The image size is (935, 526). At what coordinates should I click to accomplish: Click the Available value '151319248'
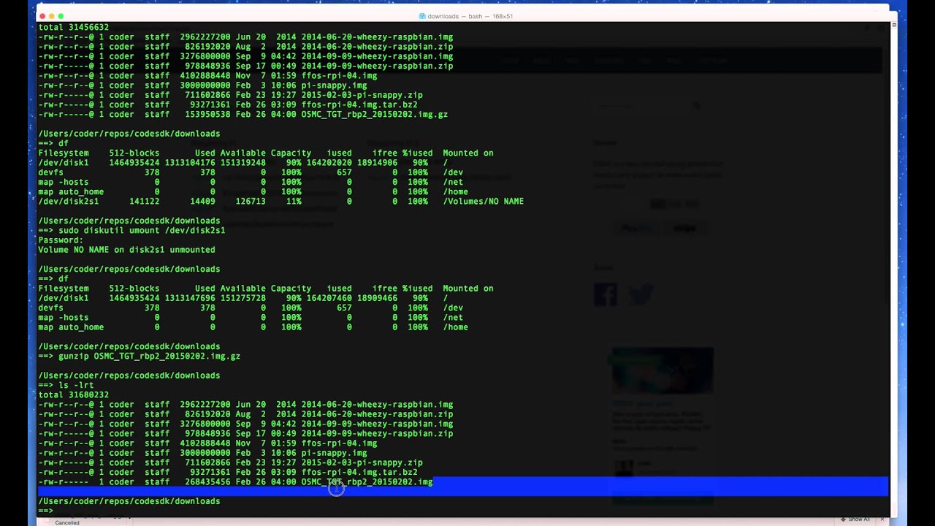tap(243, 162)
